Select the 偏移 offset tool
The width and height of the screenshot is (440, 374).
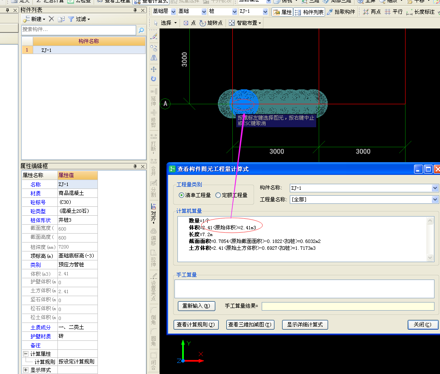click(154, 237)
